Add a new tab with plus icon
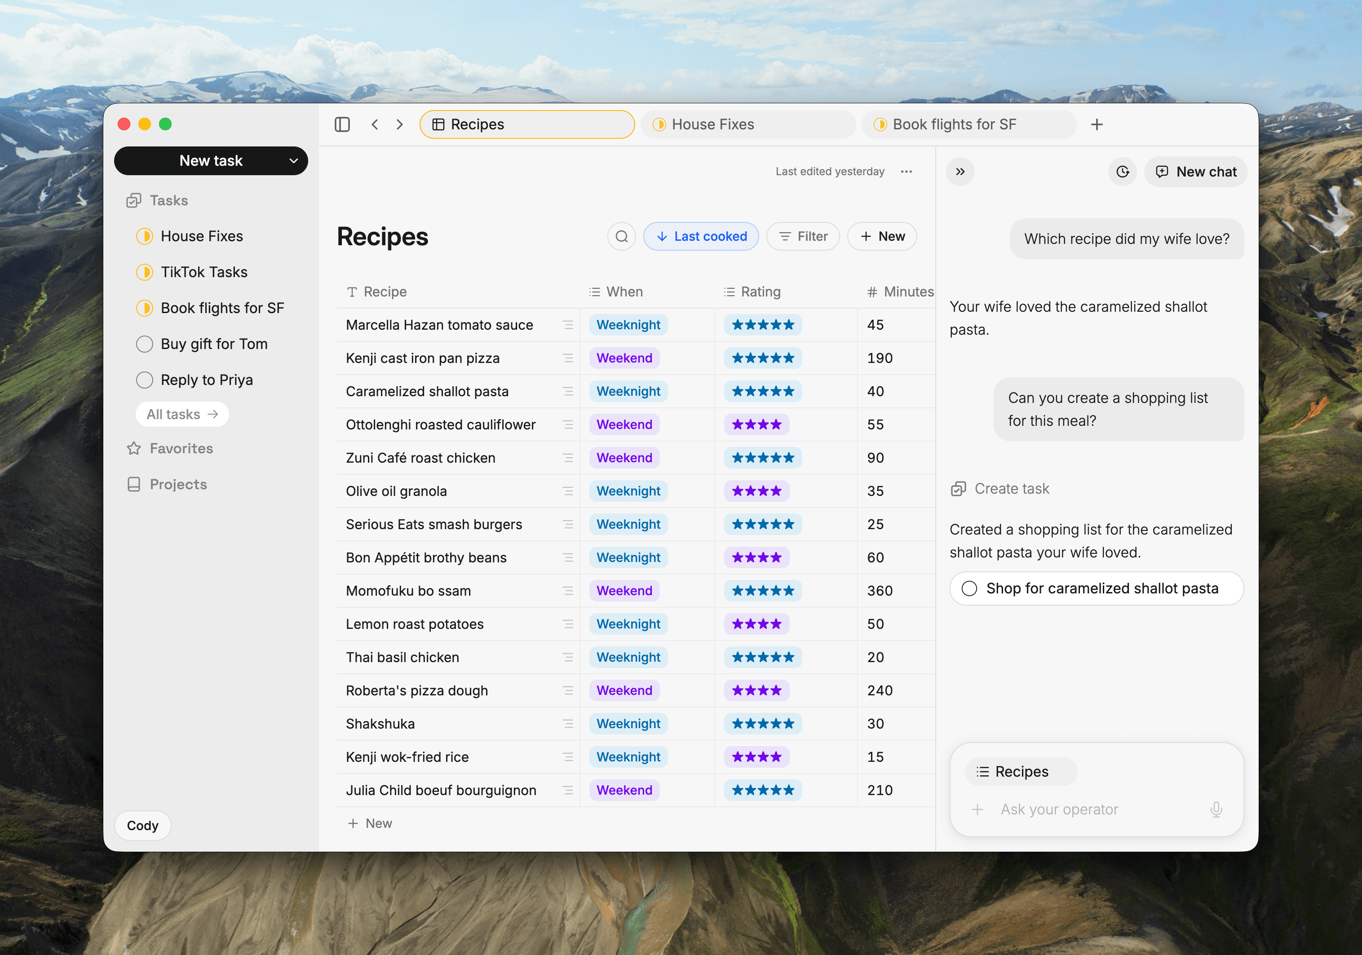 1097,124
